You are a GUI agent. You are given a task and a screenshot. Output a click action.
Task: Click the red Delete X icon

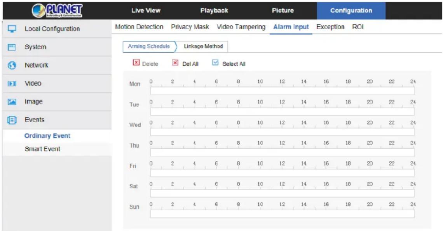(x=136, y=63)
